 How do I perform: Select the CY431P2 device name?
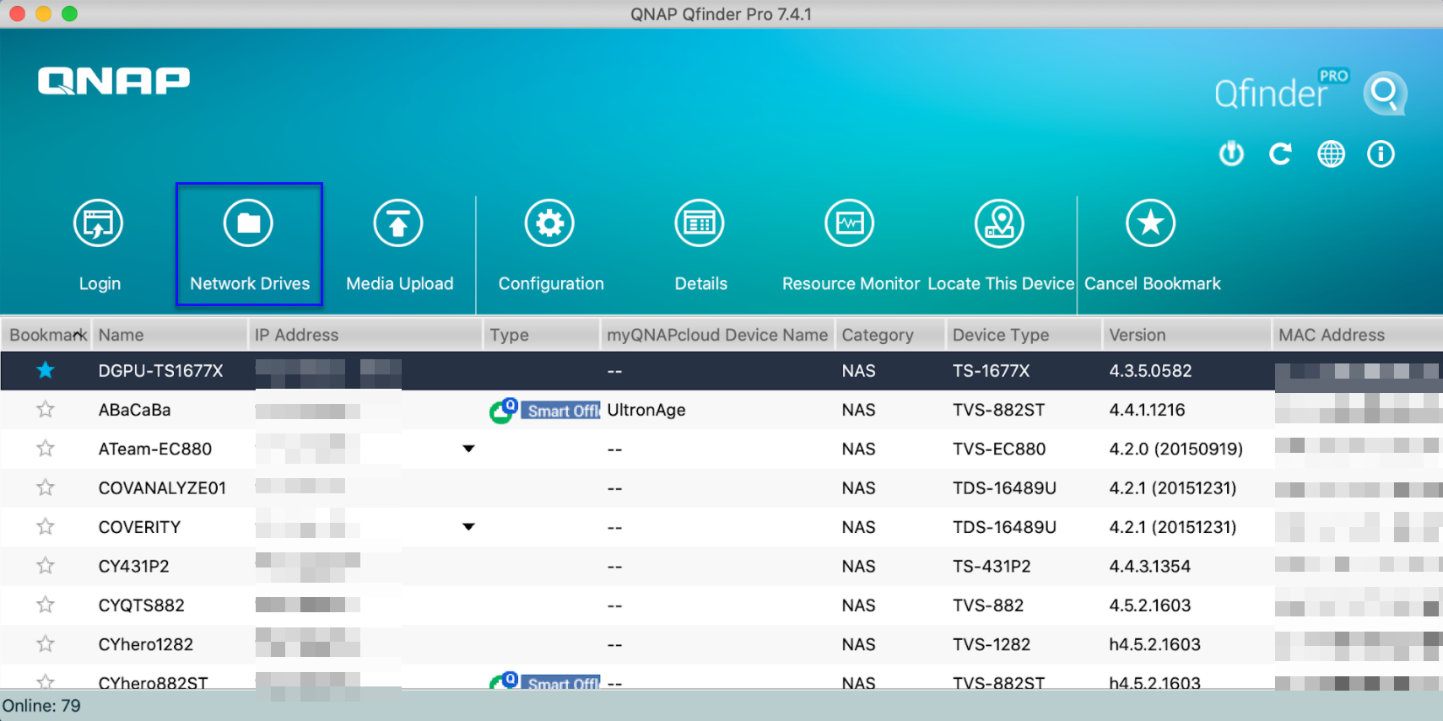coord(133,566)
